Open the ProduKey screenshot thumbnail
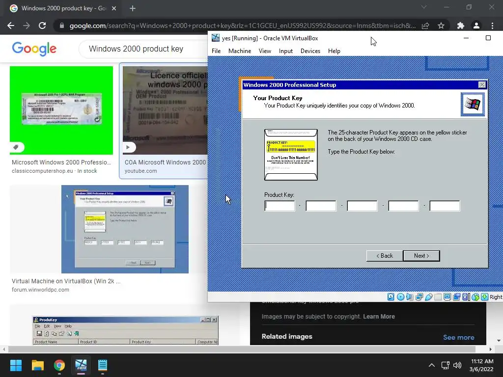Screen dimensions: 503x377 [x=125, y=330]
